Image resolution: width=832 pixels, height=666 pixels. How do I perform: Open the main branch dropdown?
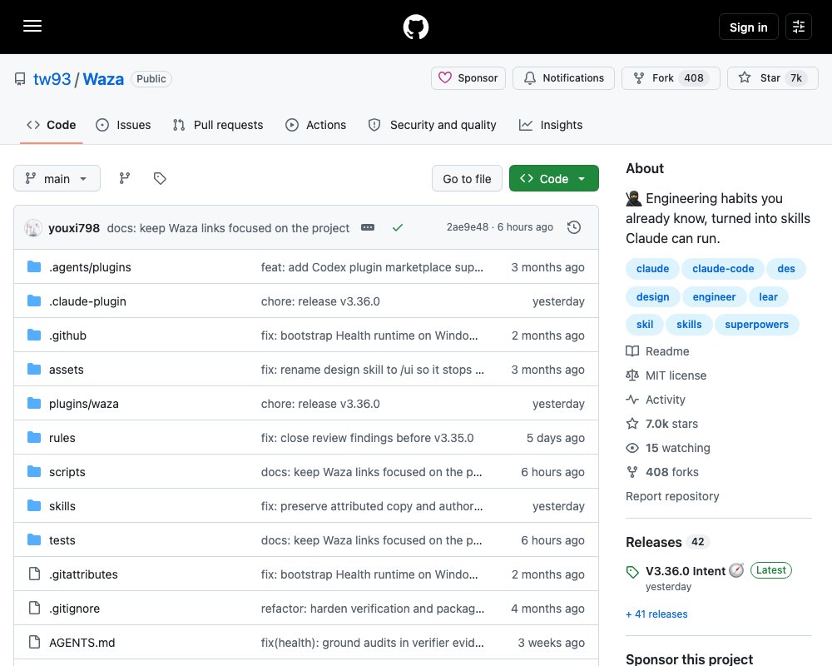click(x=57, y=178)
